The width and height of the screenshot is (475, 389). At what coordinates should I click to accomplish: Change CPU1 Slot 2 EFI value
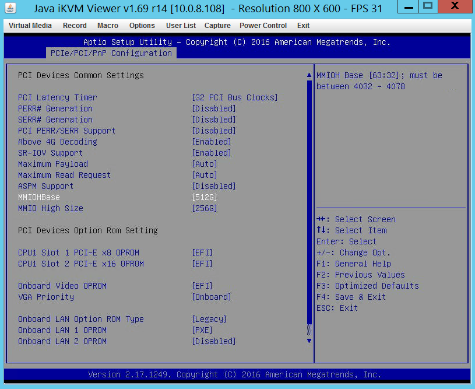tap(202, 264)
